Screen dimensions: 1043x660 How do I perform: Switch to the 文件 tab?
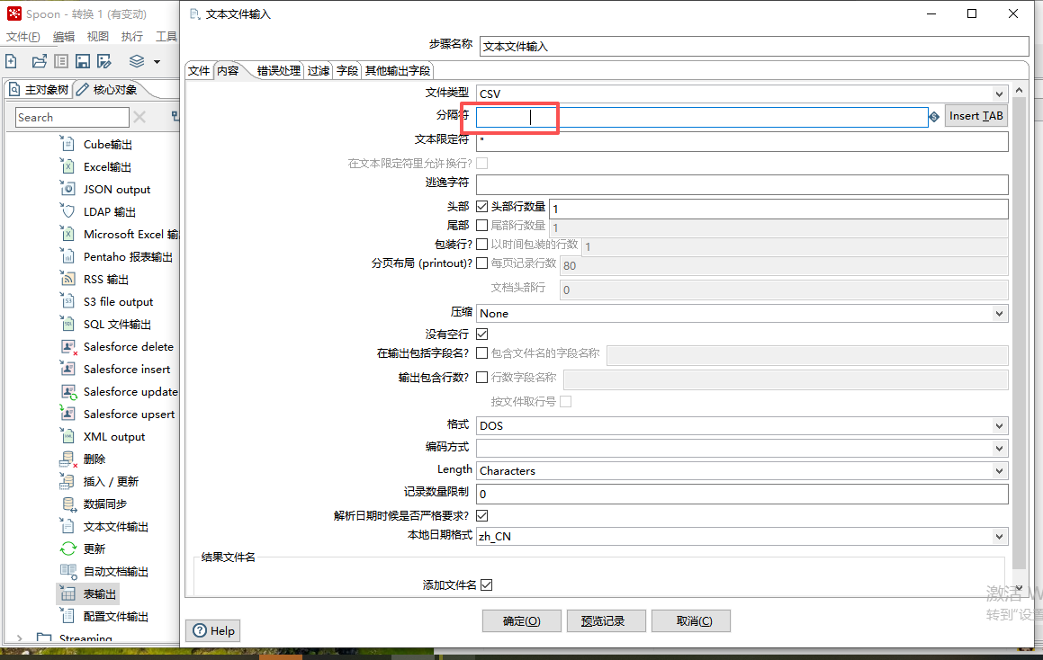tap(199, 70)
